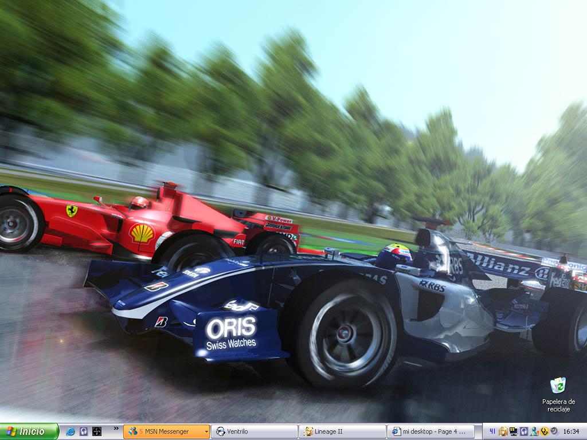Open the headphones app in Quick Launch

click(84, 431)
